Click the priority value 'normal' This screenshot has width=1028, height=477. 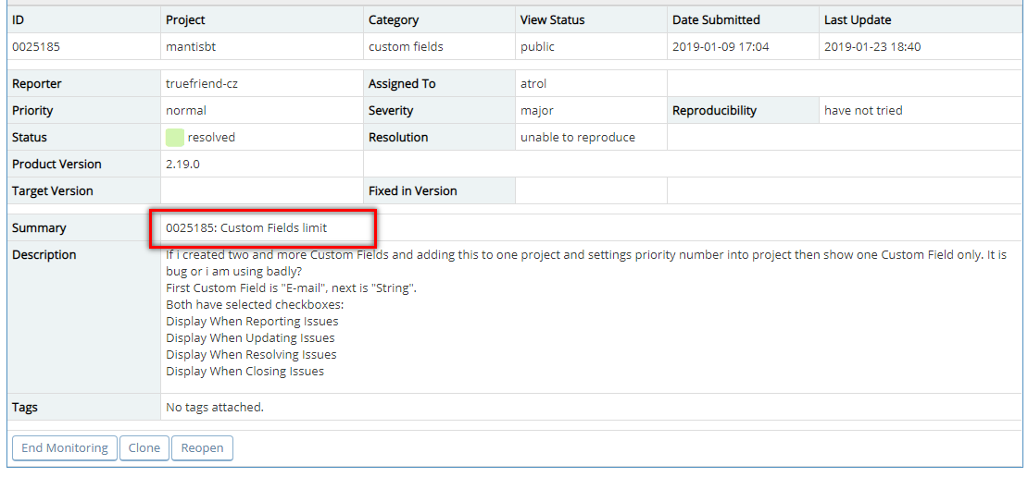click(186, 111)
